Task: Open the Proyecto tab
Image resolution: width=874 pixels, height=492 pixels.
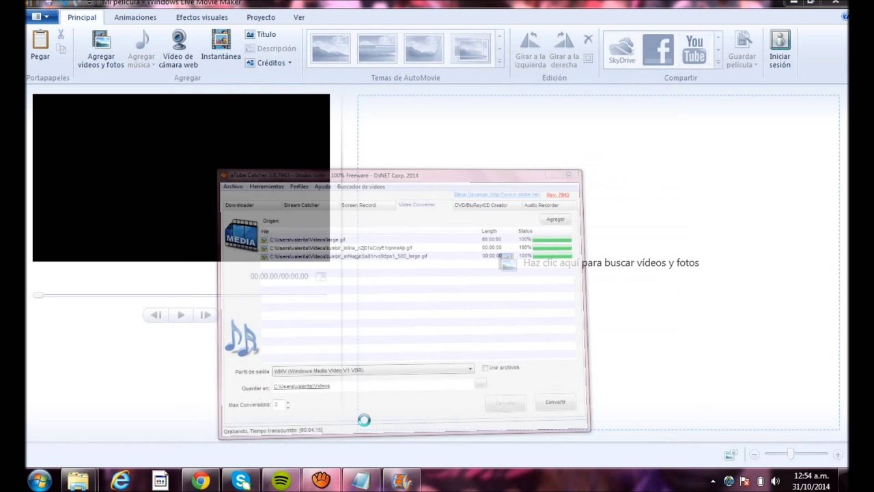Action: (261, 17)
